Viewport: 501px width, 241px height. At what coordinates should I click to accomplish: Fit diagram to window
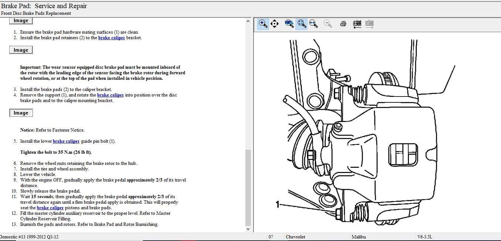click(x=301, y=24)
